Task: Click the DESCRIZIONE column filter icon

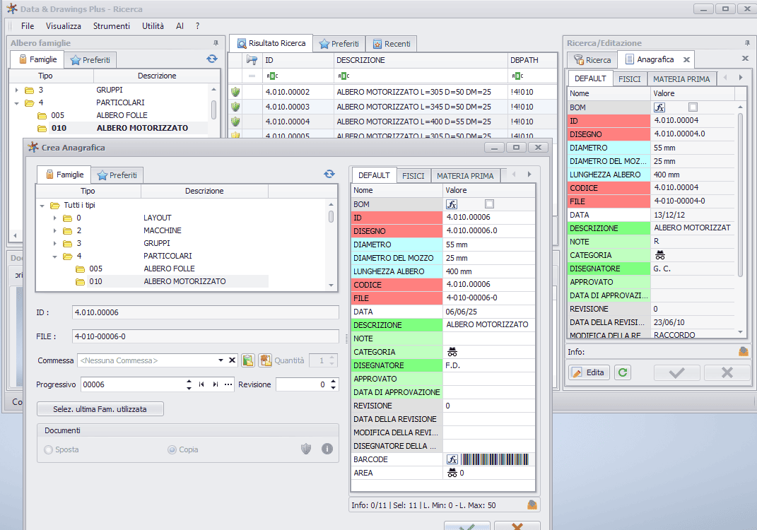Action: [344, 76]
